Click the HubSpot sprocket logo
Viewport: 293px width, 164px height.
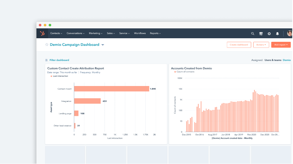coord(42,33)
